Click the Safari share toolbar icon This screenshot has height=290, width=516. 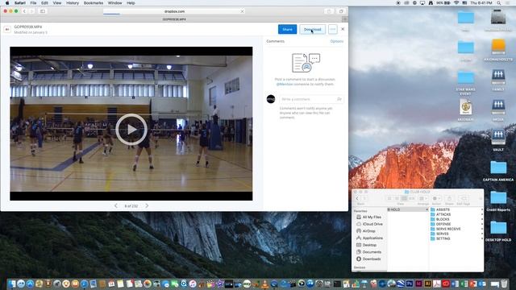point(329,11)
